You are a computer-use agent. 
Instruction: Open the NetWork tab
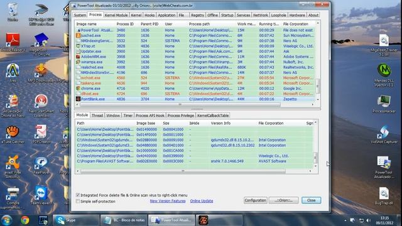click(261, 15)
